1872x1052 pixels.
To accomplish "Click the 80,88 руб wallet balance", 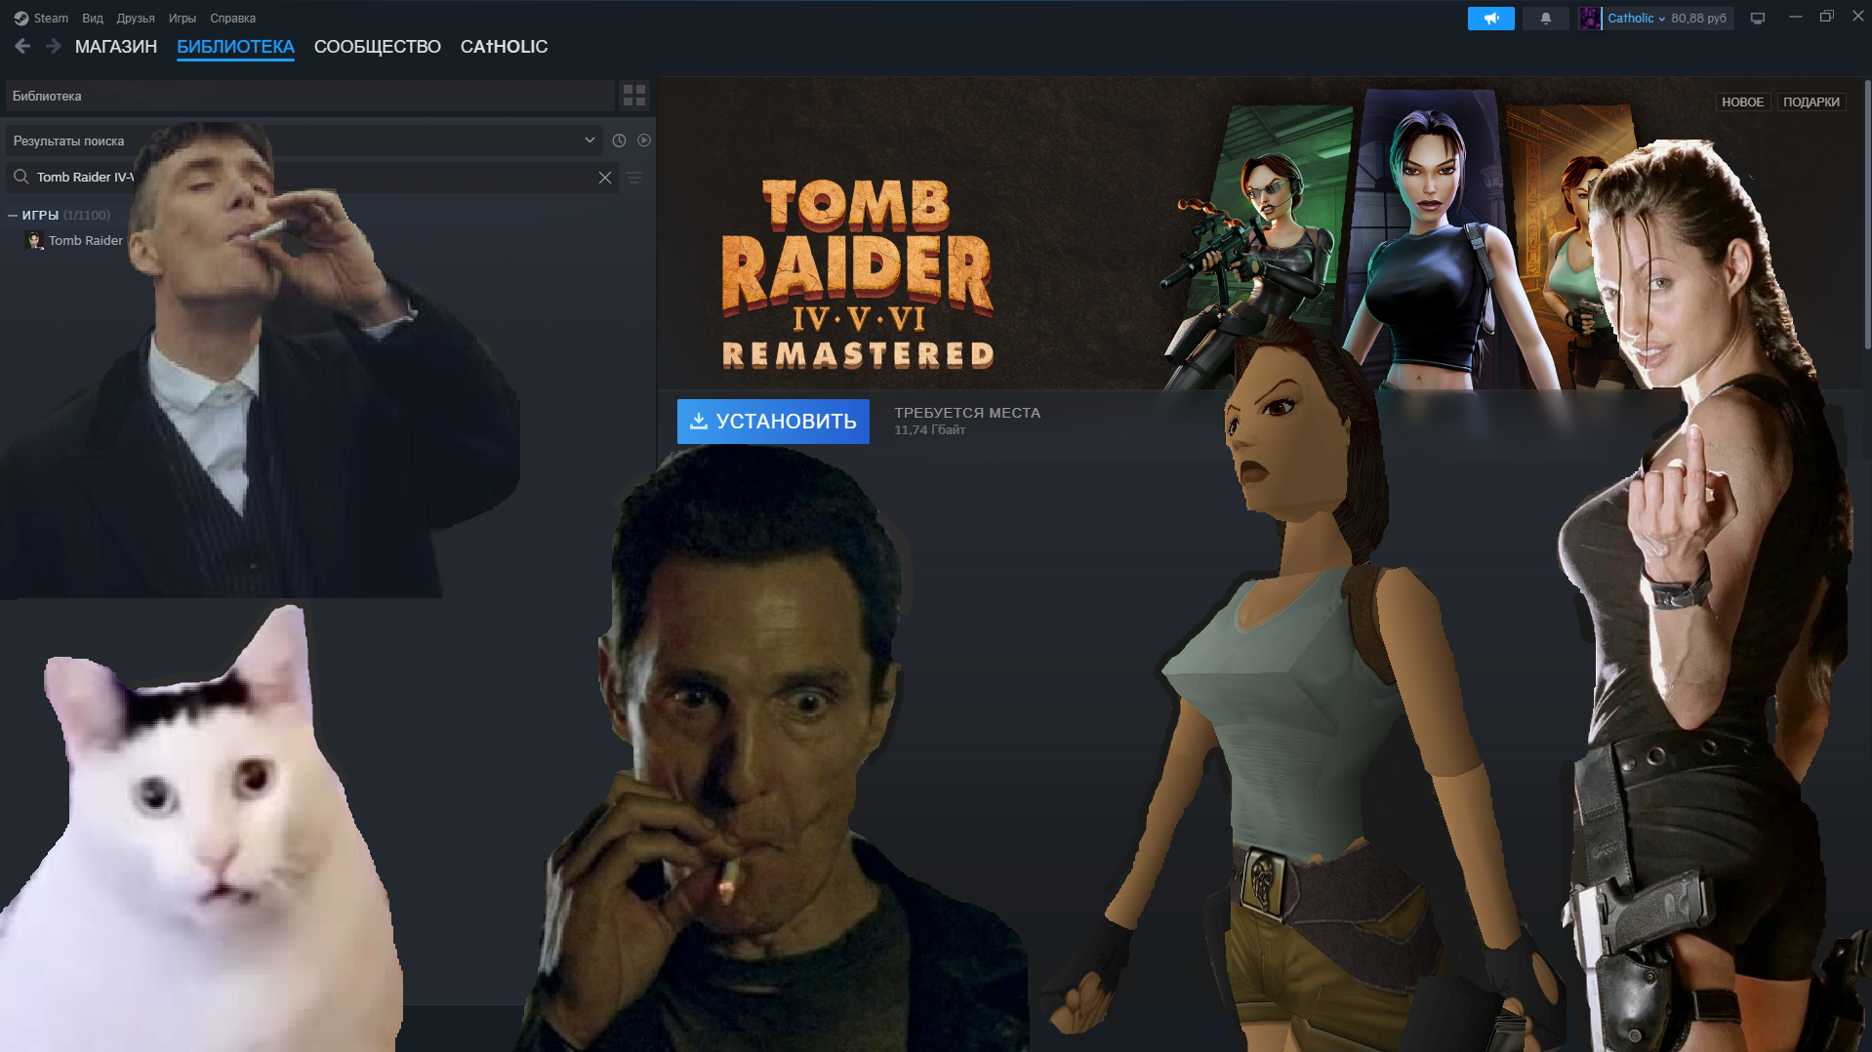I will (x=1698, y=19).
